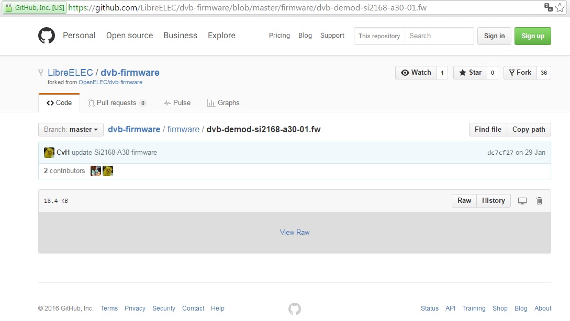Click the Copy path button

tap(529, 130)
